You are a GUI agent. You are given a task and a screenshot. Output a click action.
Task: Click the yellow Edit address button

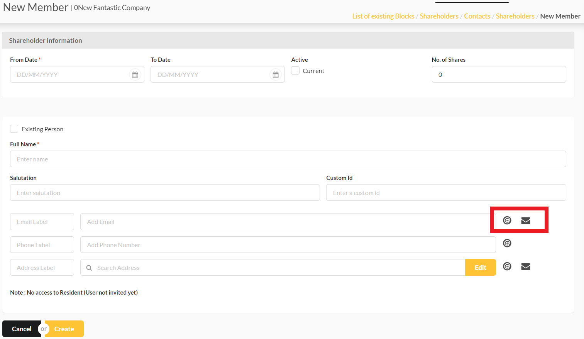coord(480,268)
